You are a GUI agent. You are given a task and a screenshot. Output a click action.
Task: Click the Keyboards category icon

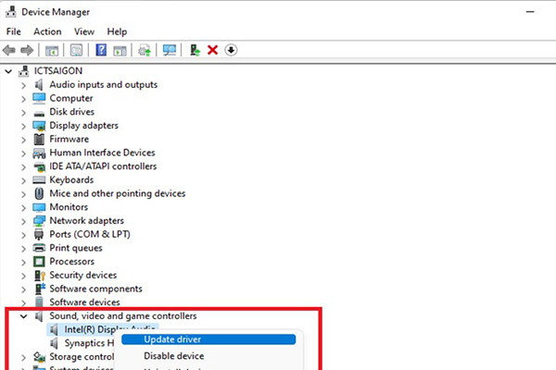39,179
